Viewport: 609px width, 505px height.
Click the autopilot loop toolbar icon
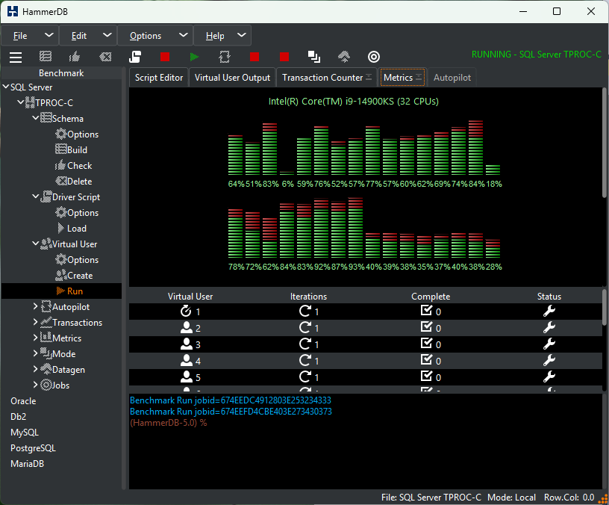(x=225, y=57)
